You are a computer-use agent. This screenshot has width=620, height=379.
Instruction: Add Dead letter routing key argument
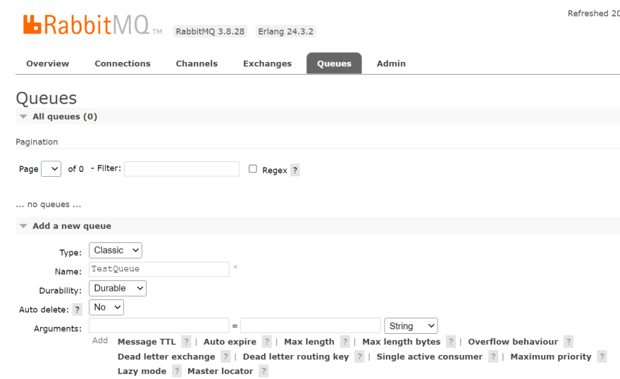click(x=296, y=357)
